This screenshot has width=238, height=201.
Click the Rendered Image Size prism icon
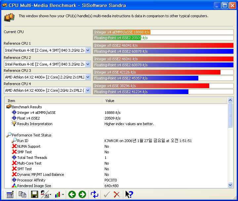14,185
